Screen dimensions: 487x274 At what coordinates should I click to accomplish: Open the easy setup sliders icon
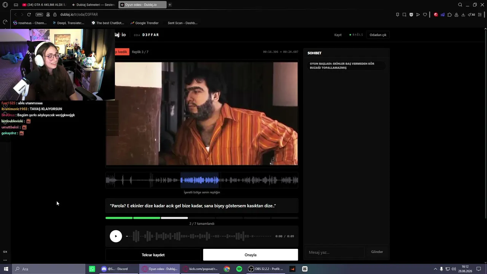pyautogui.click(x=480, y=14)
